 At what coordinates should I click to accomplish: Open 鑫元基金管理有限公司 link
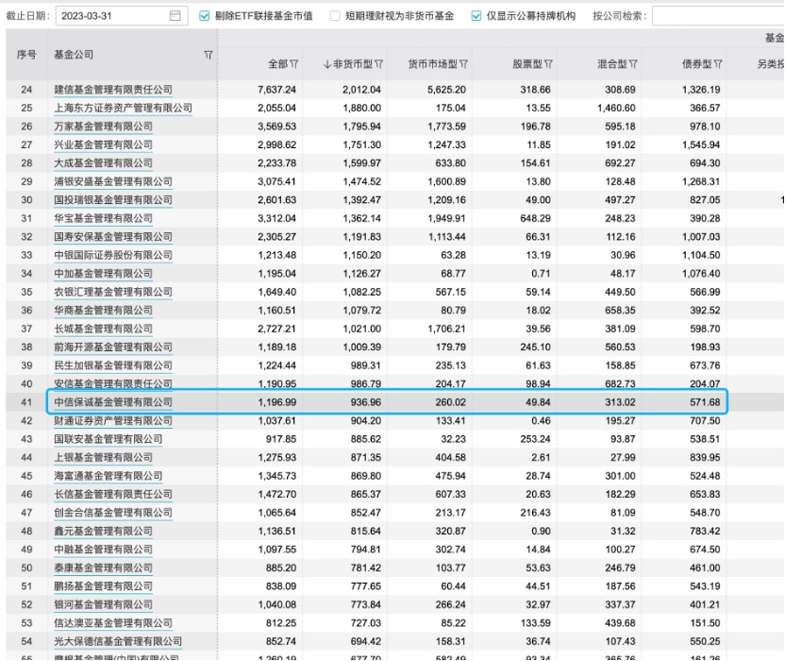(103, 531)
